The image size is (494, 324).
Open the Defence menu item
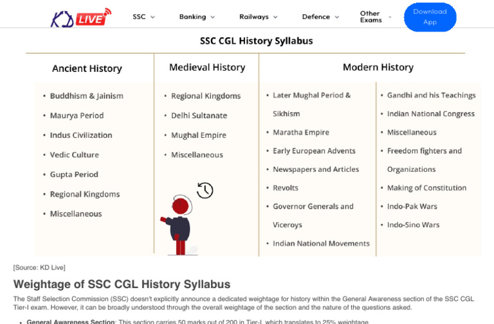(x=316, y=17)
